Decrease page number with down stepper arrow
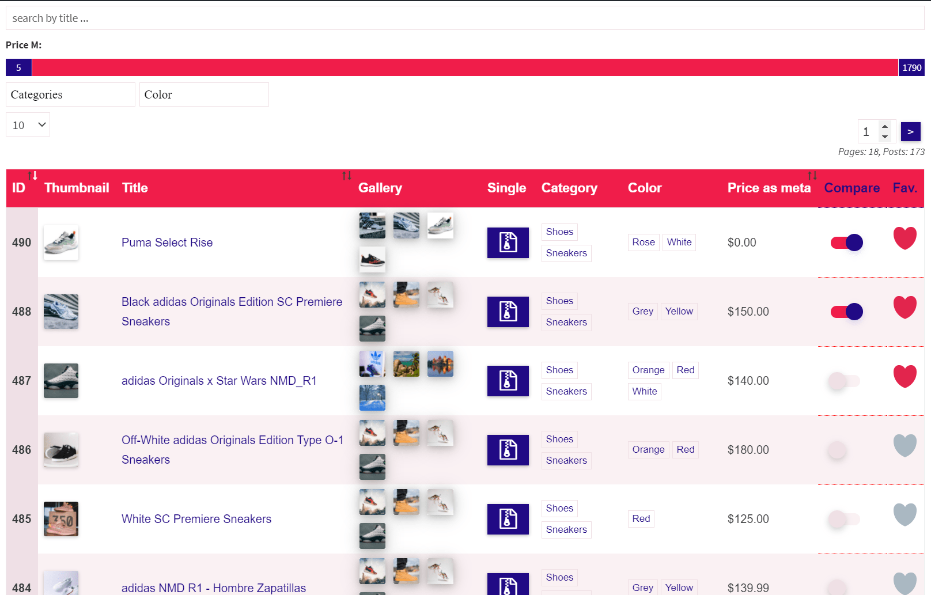 pyautogui.click(x=885, y=137)
